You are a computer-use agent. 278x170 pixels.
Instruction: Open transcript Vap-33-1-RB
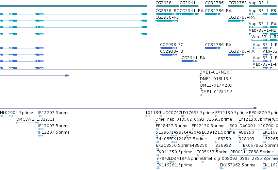[262, 11]
